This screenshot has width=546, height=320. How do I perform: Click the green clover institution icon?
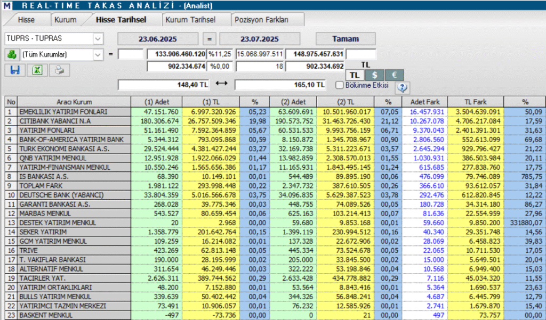(12, 55)
